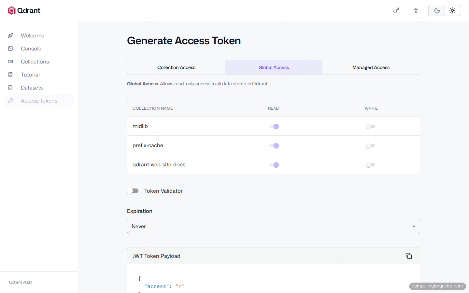Click the prefix-cache collection name
Image resolution: width=469 pixels, height=293 pixels.
click(148, 145)
